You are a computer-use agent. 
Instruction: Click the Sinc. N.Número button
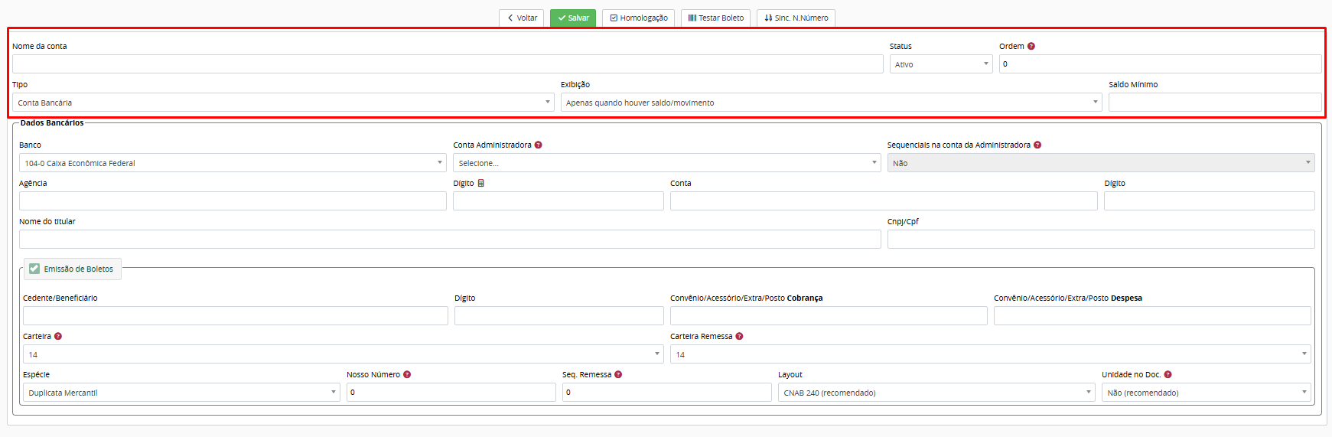796,18
